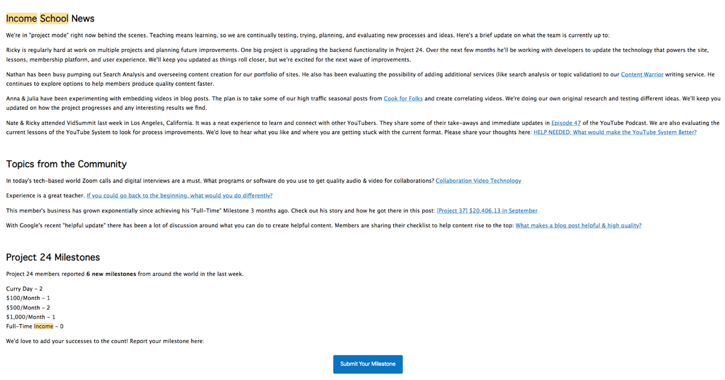Click the word 'News' in the top heading
725x380 pixels.
pyautogui.click(x=83, y=19)
